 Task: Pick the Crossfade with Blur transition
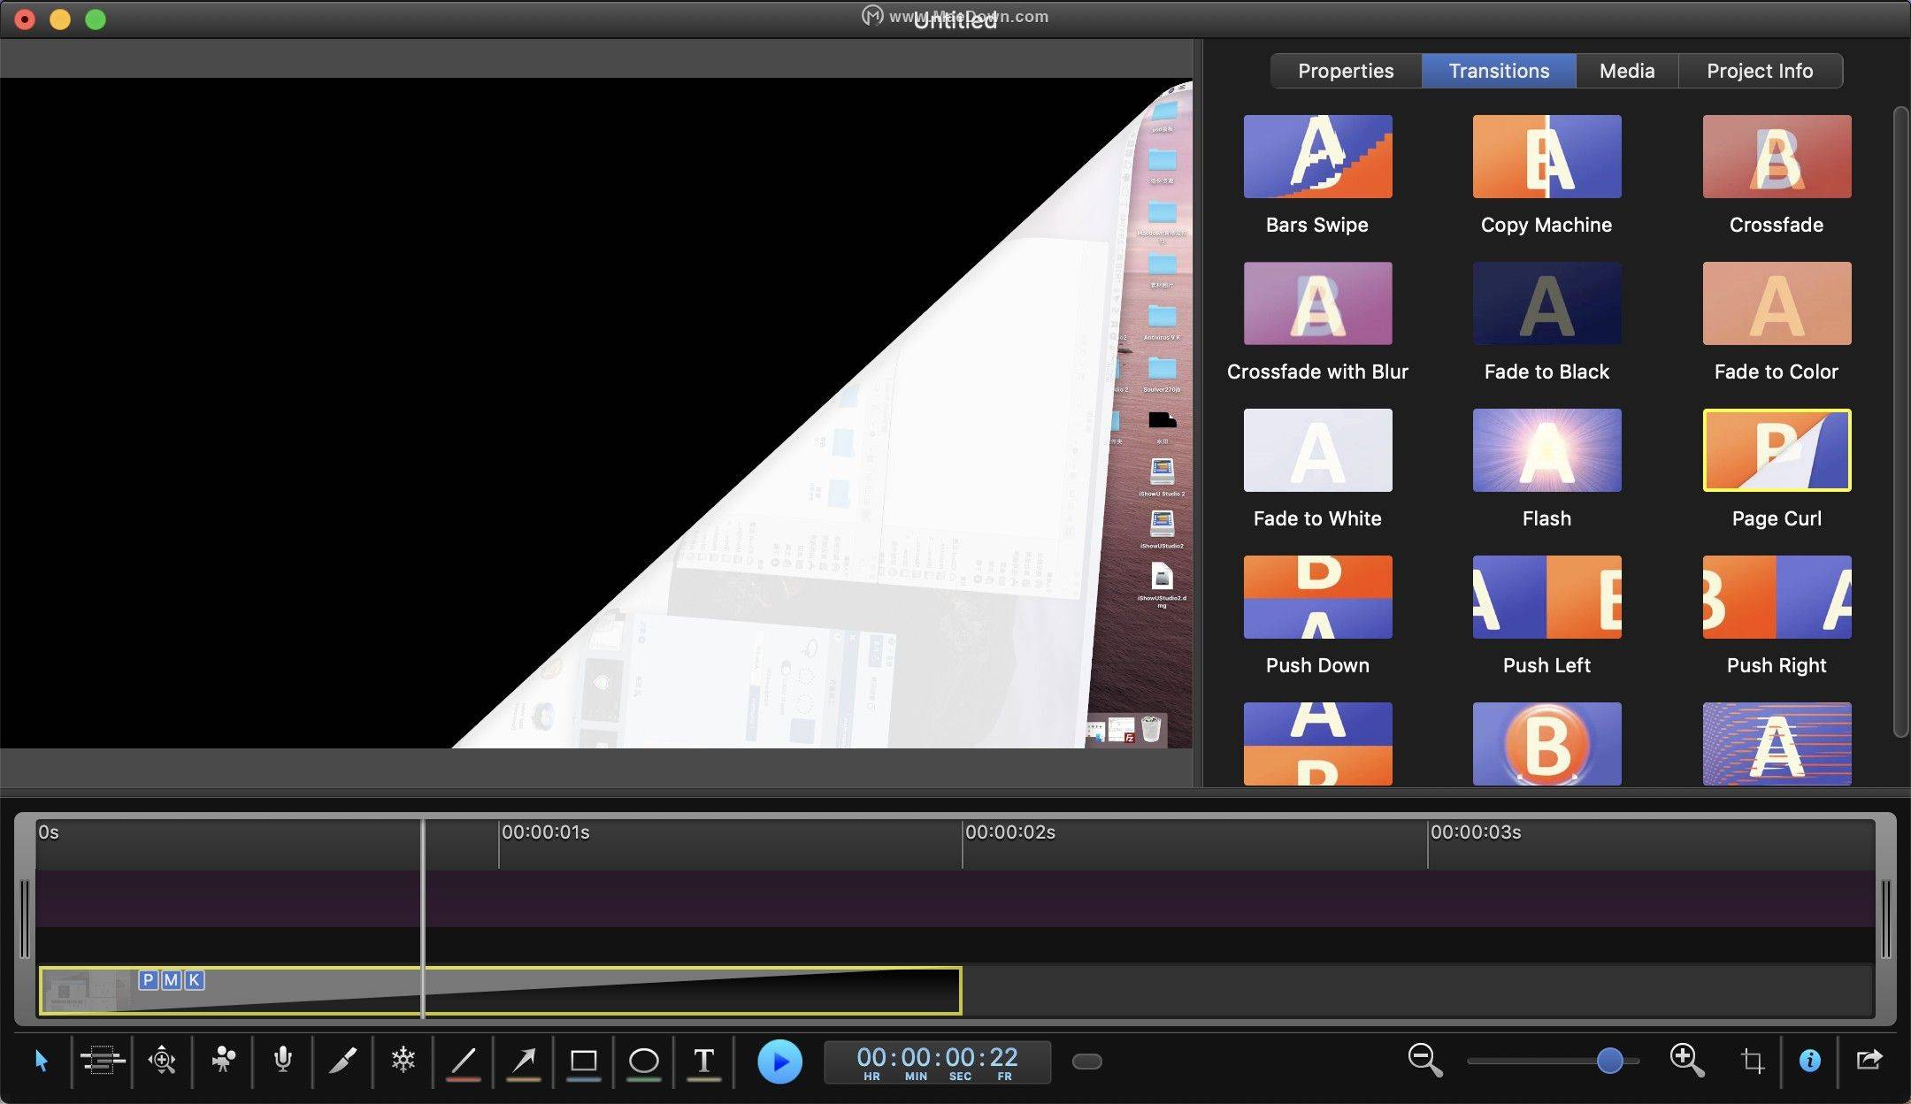point(1317,303)
